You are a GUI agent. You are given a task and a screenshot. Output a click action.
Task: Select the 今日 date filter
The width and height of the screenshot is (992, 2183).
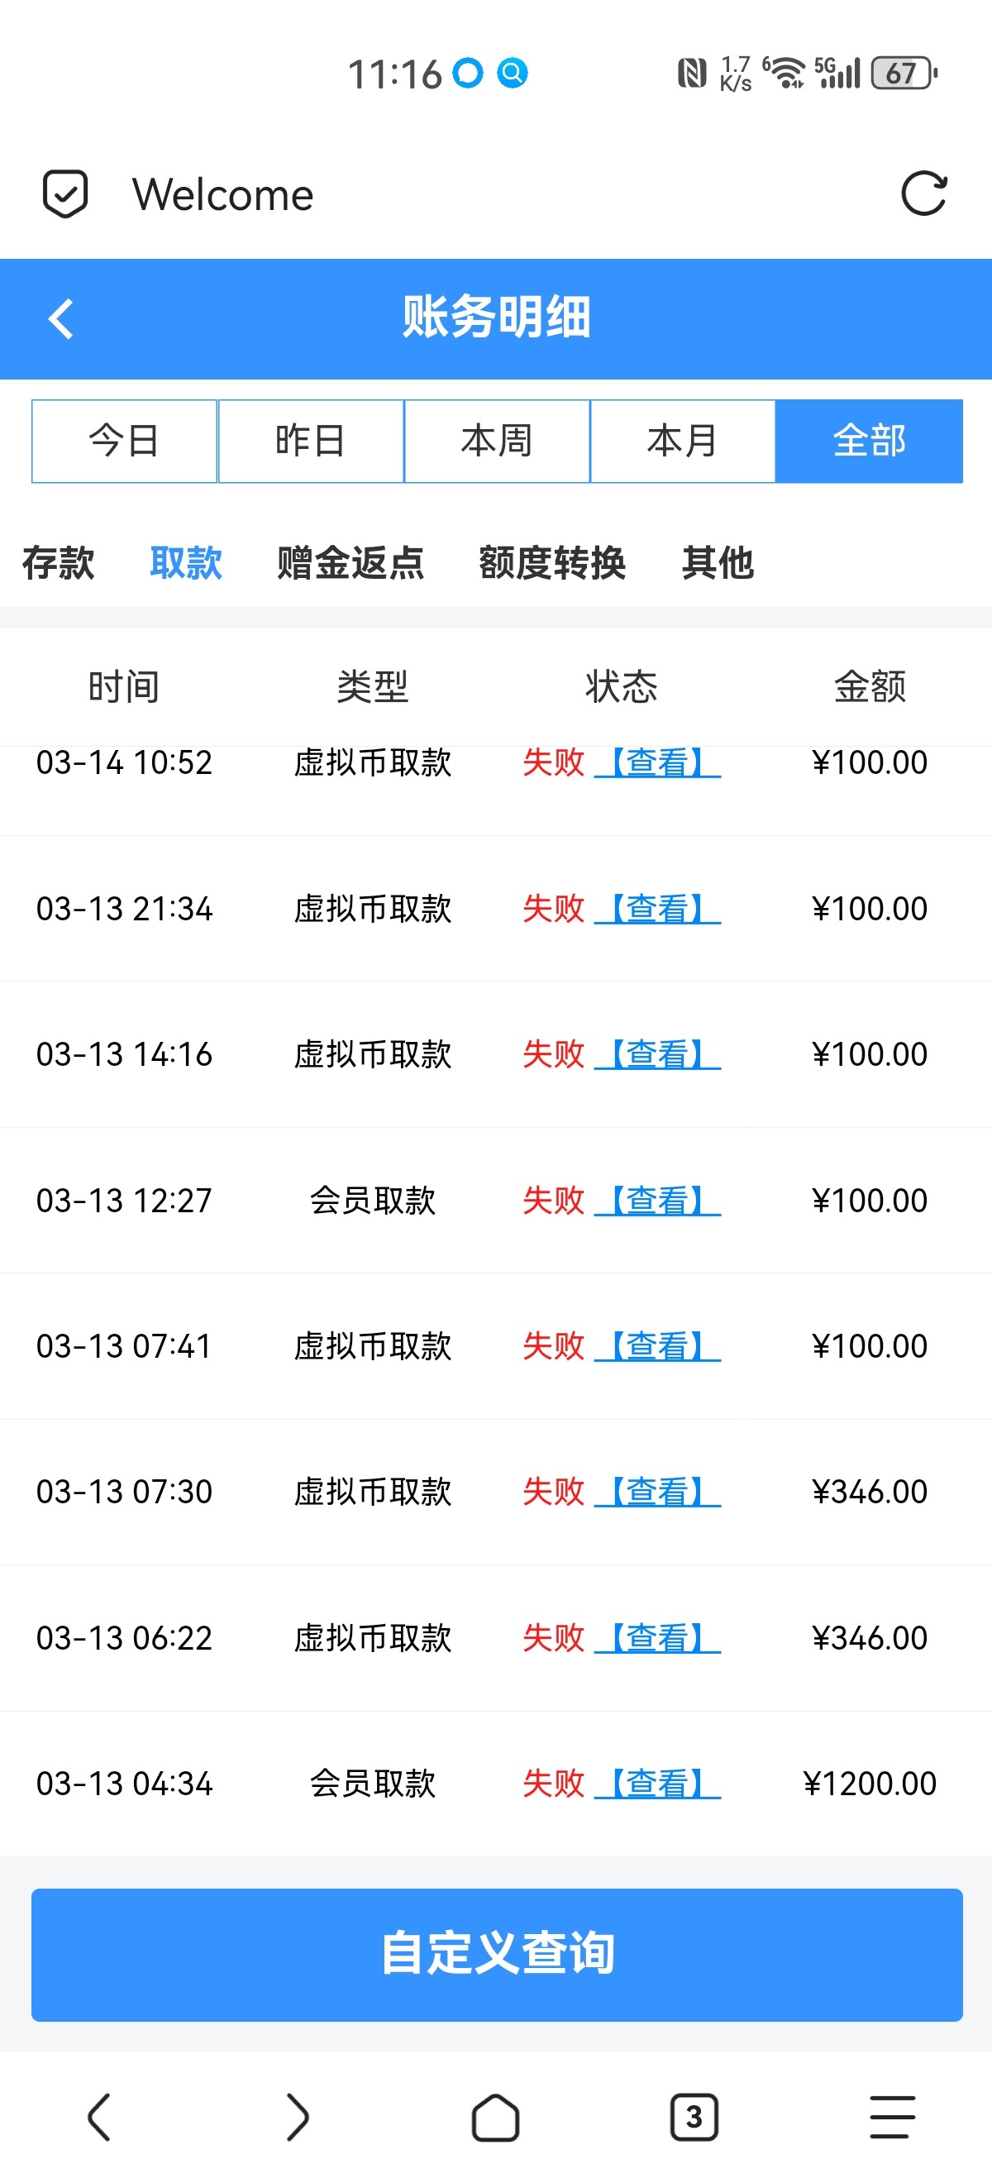click(125, 442)
